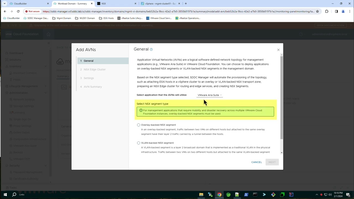Close the Add AVNs dialog with X
This screenshot has height=199, width=354.
[x=278, y=50]
